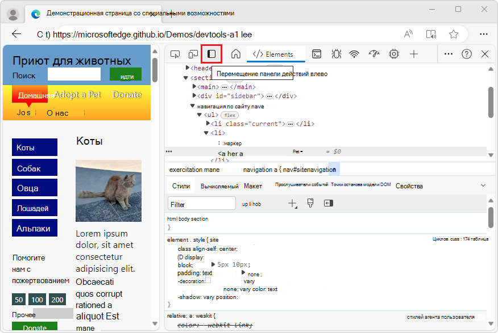Expand the div sidebar node triangle

tap(194, 95)
